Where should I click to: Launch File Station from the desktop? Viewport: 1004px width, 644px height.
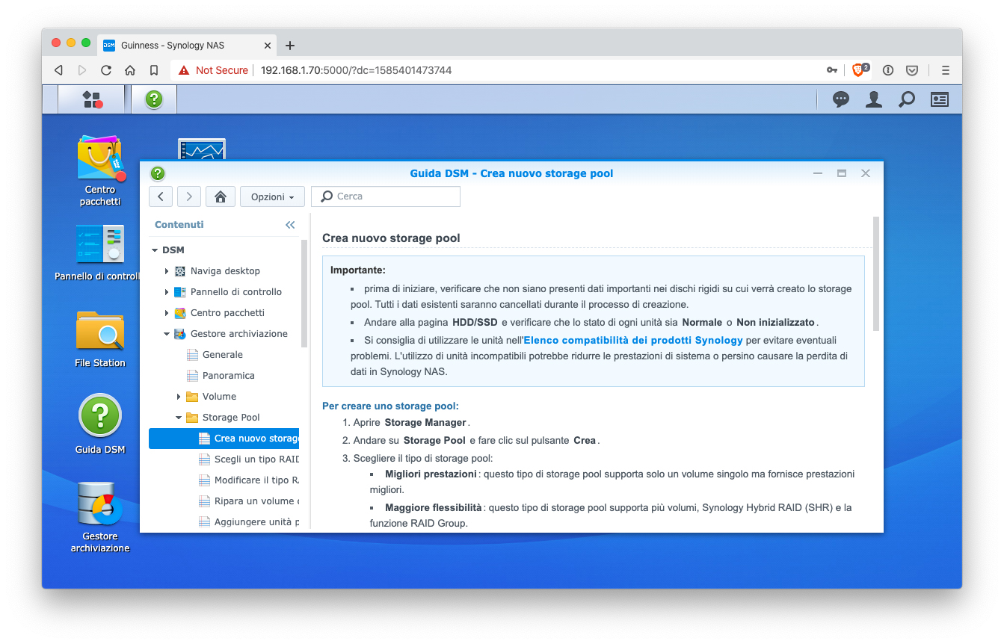pos(100,339)
